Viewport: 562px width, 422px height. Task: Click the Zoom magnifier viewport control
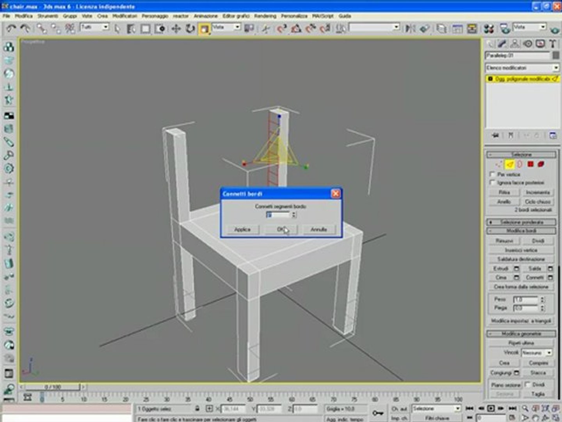point(526,408)
